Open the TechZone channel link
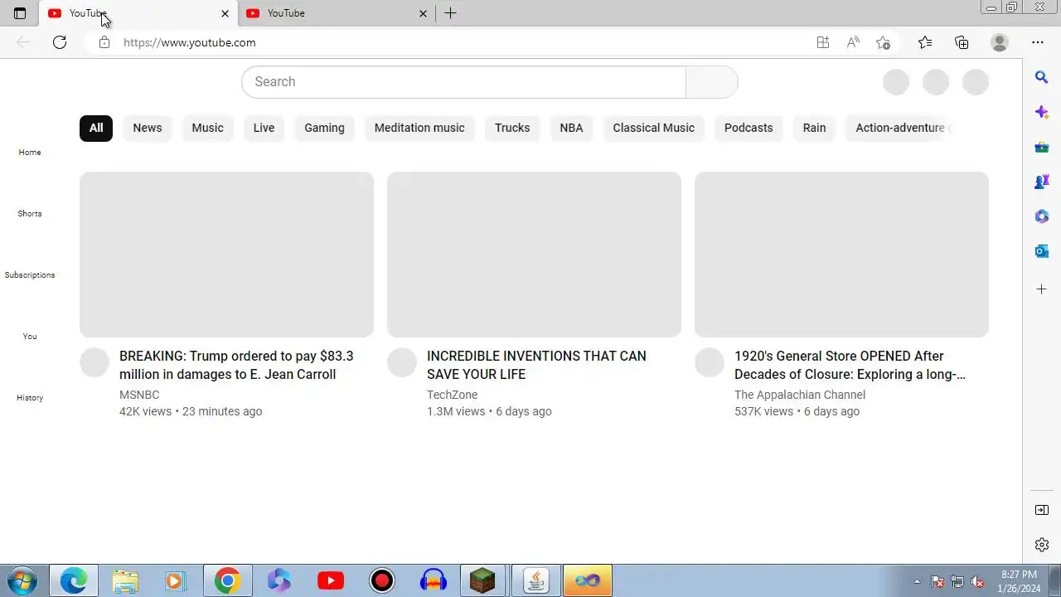 point(452,395)
